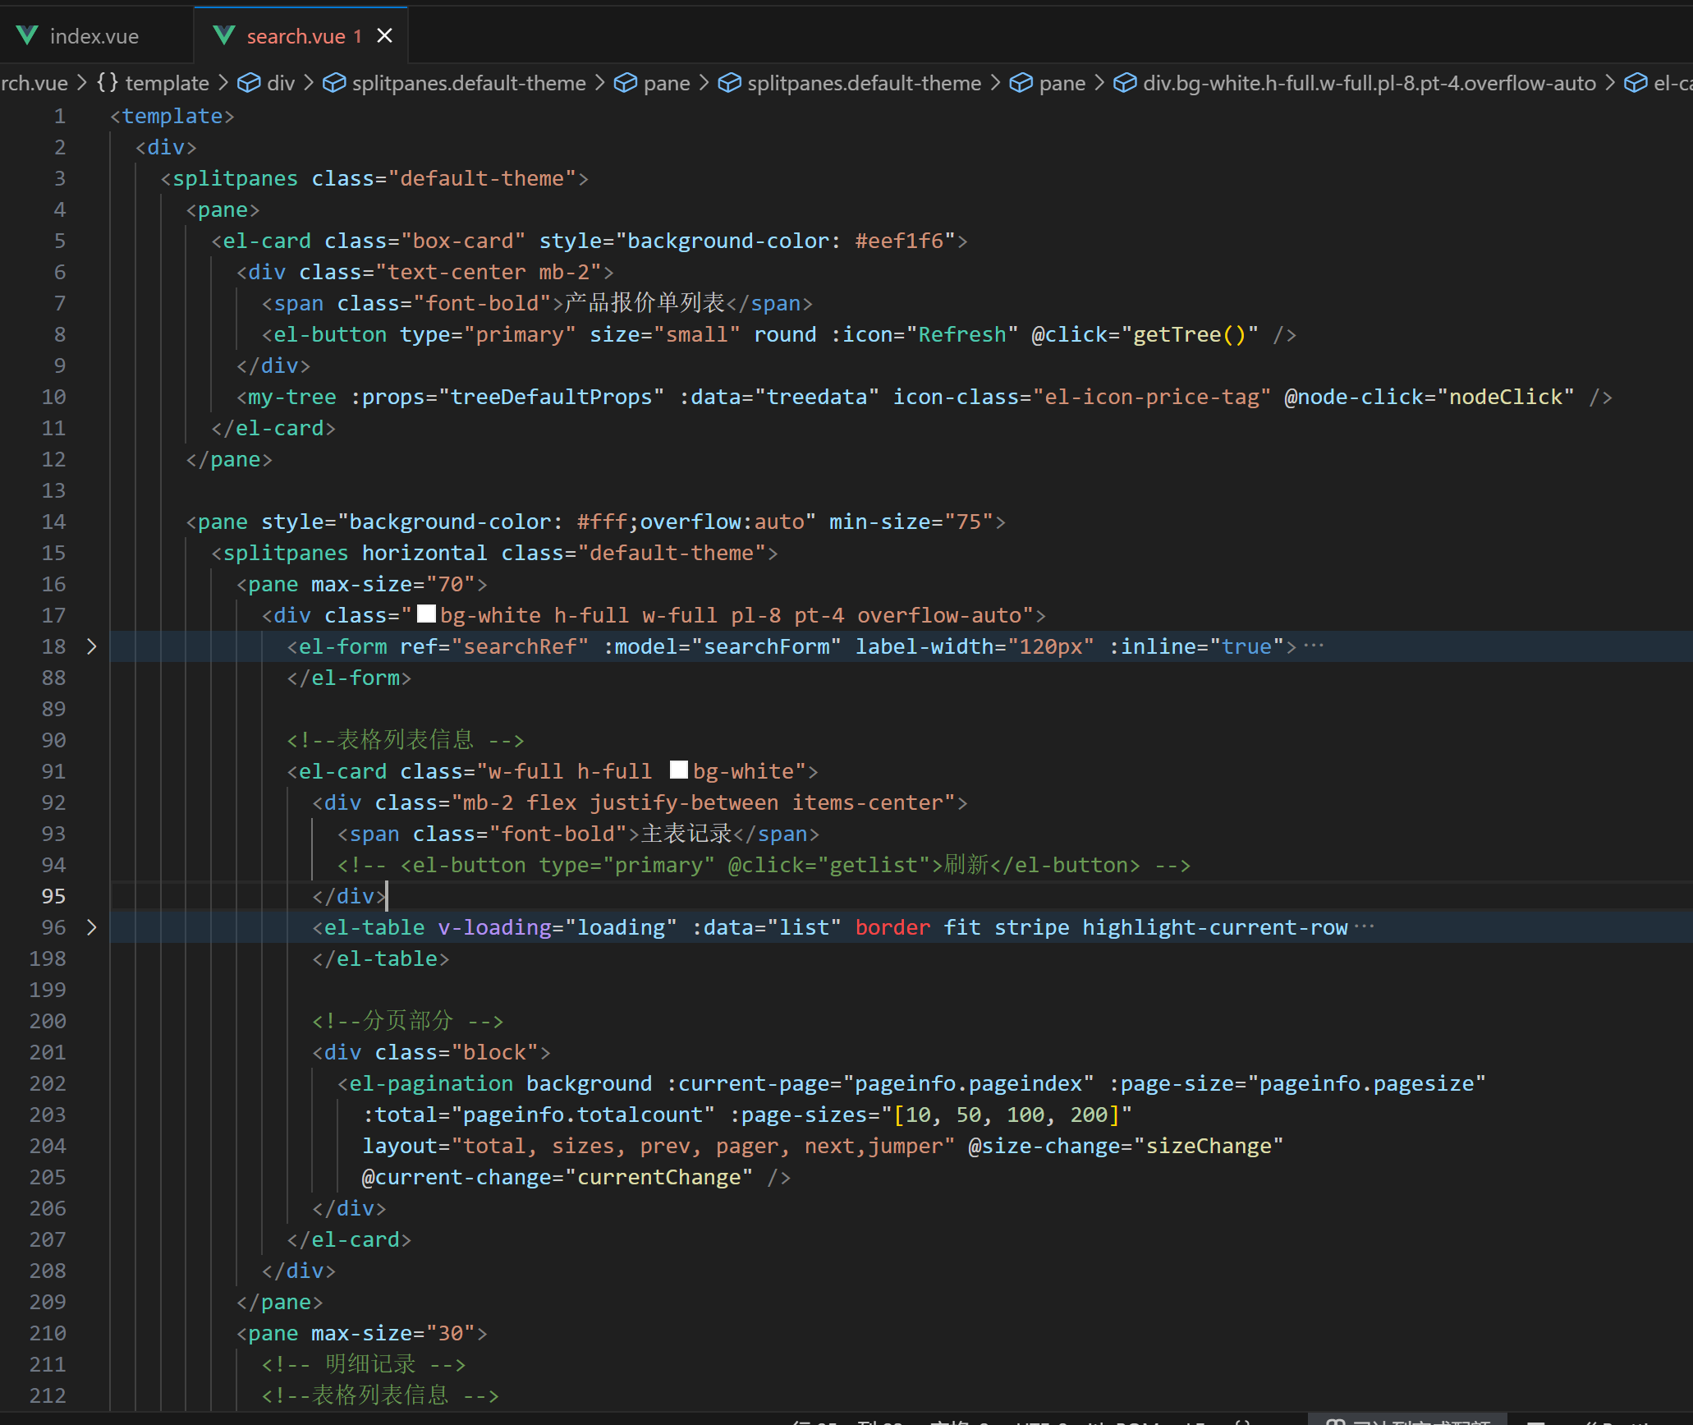The image size is (1693, 1425).
Task: Expand folded el-table block at line 96
Action: point(92,927)
